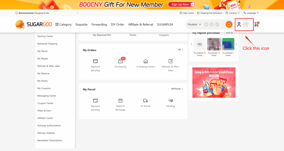284x151 pixels.
Task: Open Payment pending under My Orders
Action: (95, 65)
